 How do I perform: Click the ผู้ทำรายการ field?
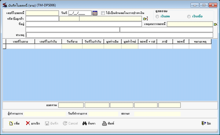point(45,114)
